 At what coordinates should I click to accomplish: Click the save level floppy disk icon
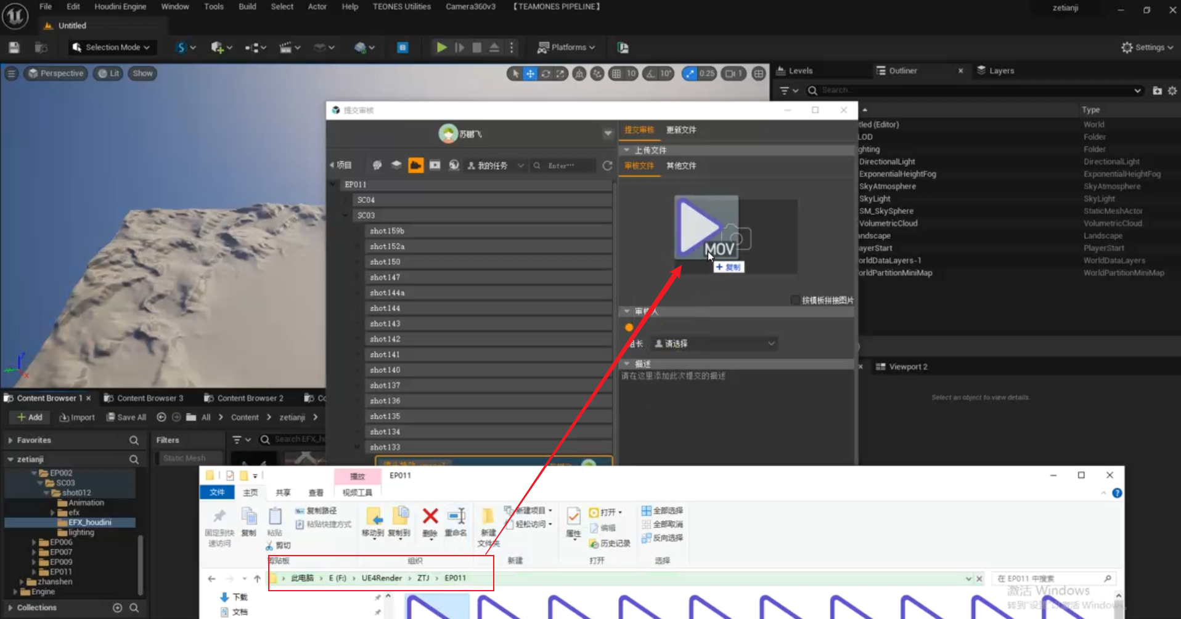[x=14, y=47]
